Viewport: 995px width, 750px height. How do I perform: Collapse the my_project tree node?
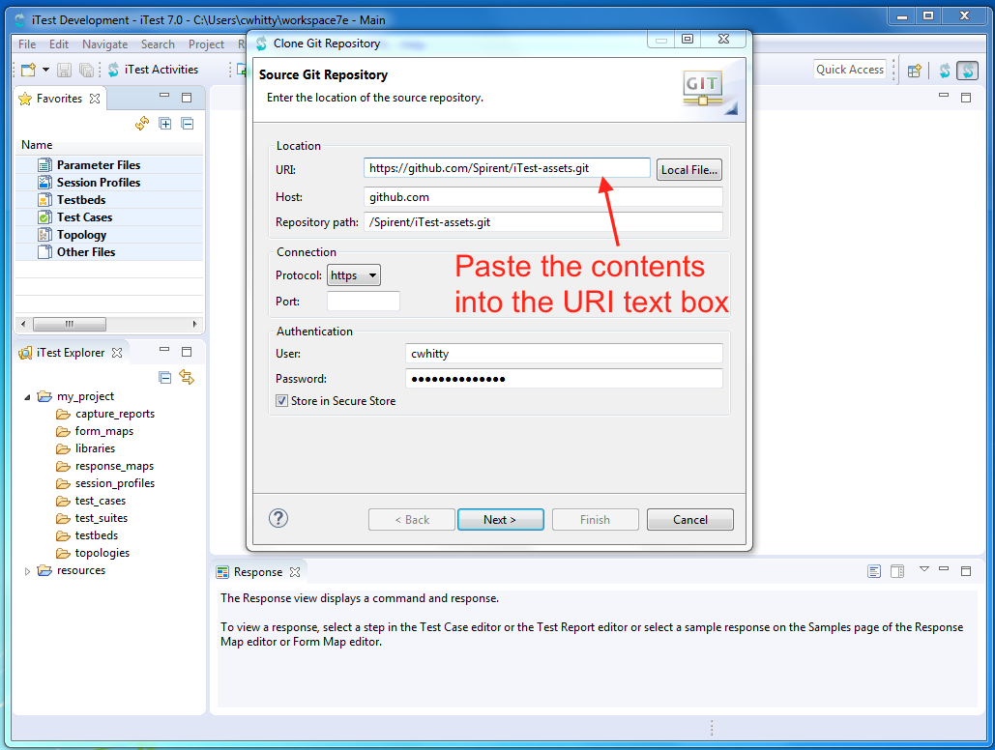[x=27, y=397]
